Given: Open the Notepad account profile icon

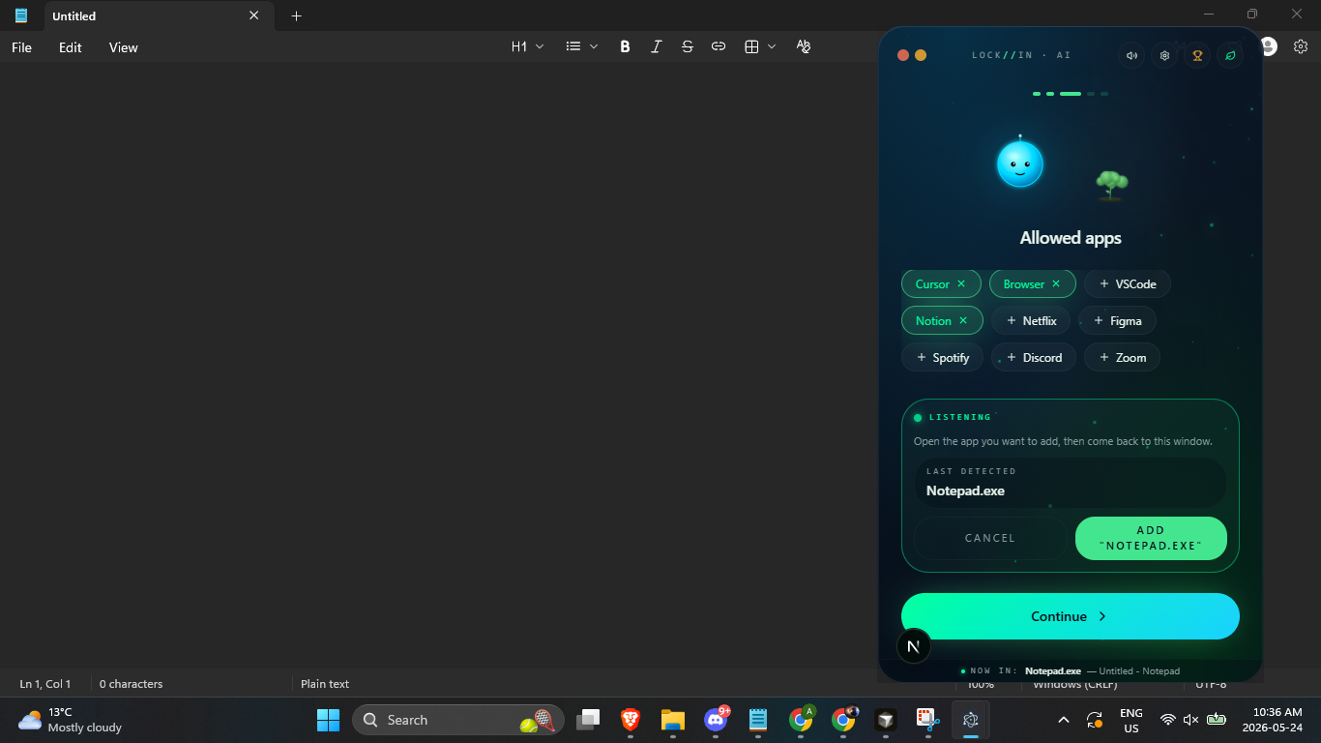Looking at the screenshot, I should (x=1269, y=46).
